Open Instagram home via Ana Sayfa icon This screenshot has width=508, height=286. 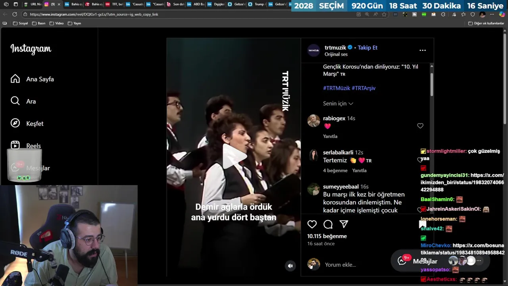pos(15,79)
